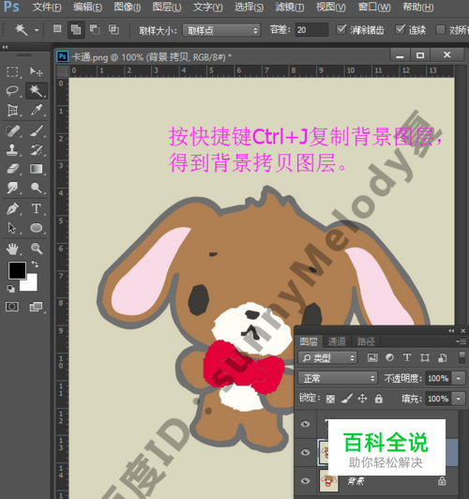Screen dimensions: 469x499
Task: Toggle the layer filtering switch
Action: tap(462, 357)
